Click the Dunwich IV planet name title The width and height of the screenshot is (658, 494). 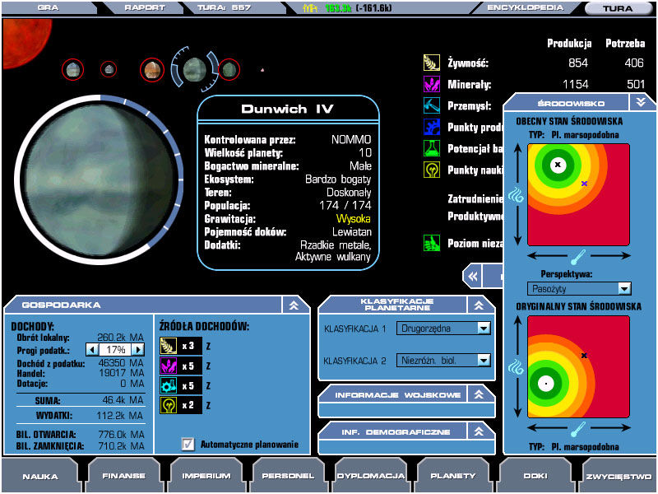(287, 110)
